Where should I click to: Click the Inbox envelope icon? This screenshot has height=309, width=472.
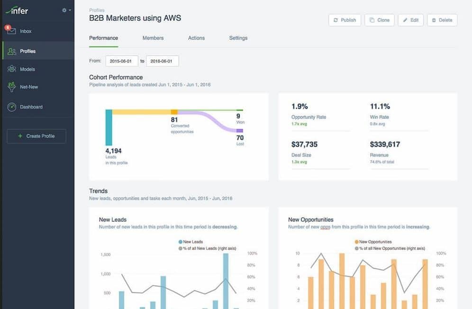coord(12,31)
